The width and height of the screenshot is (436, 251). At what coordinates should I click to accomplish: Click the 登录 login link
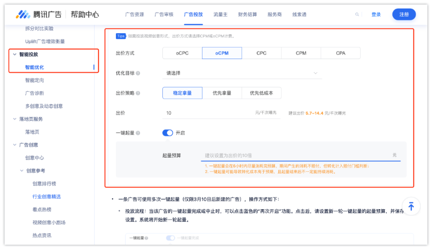376,14
